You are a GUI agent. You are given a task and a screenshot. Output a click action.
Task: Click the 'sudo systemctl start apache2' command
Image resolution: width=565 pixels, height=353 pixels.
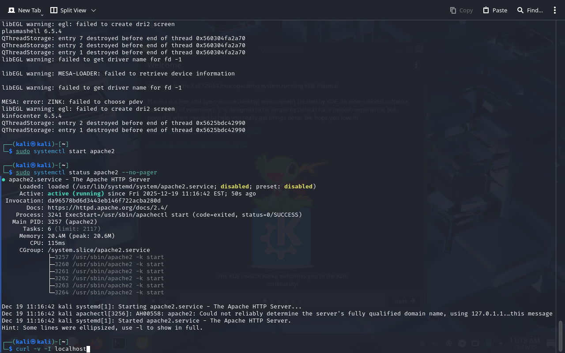[65, 151]
